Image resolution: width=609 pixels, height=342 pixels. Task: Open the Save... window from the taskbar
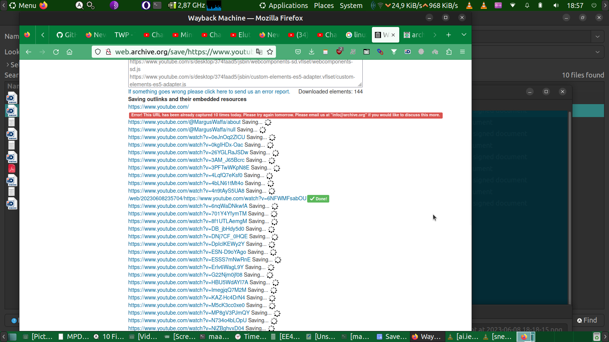(x=392, y=337)
